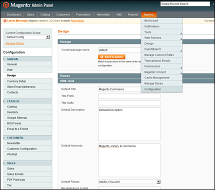
Task: Open Catalog item under CATALOG section
Action: click(27, 106)
